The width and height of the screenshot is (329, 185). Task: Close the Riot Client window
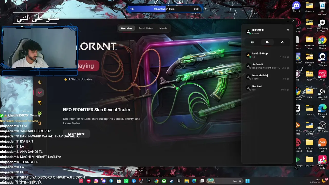(x=293, y=21)
